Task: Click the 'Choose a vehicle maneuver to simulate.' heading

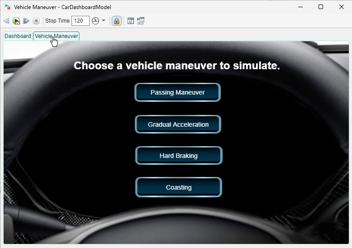Action: [177, 66]
